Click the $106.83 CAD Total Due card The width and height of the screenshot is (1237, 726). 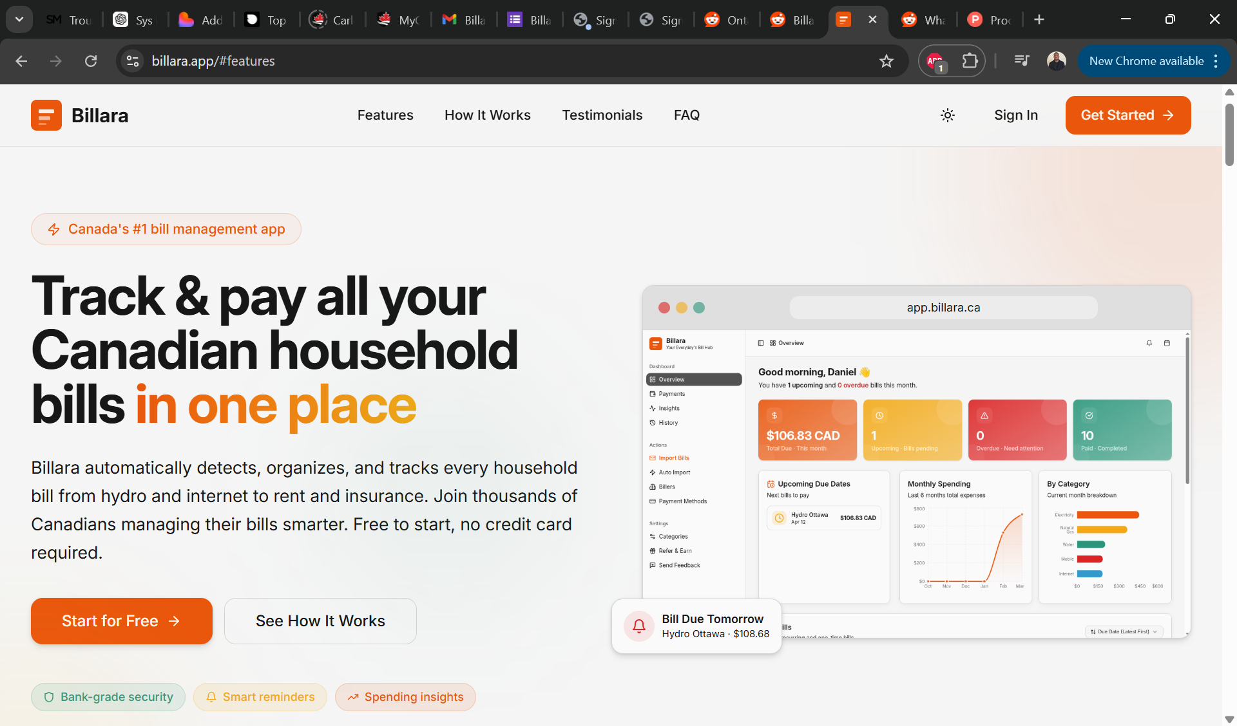[x=807, y=430]
